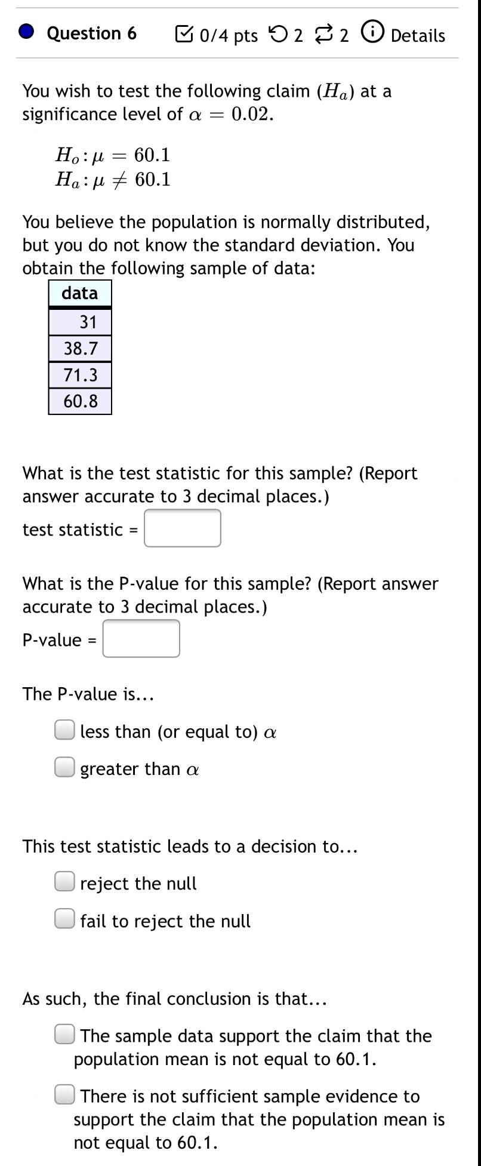Viewport: 481px width, 1166px height.
Task: Open the Details link
Action: [418, 35]
